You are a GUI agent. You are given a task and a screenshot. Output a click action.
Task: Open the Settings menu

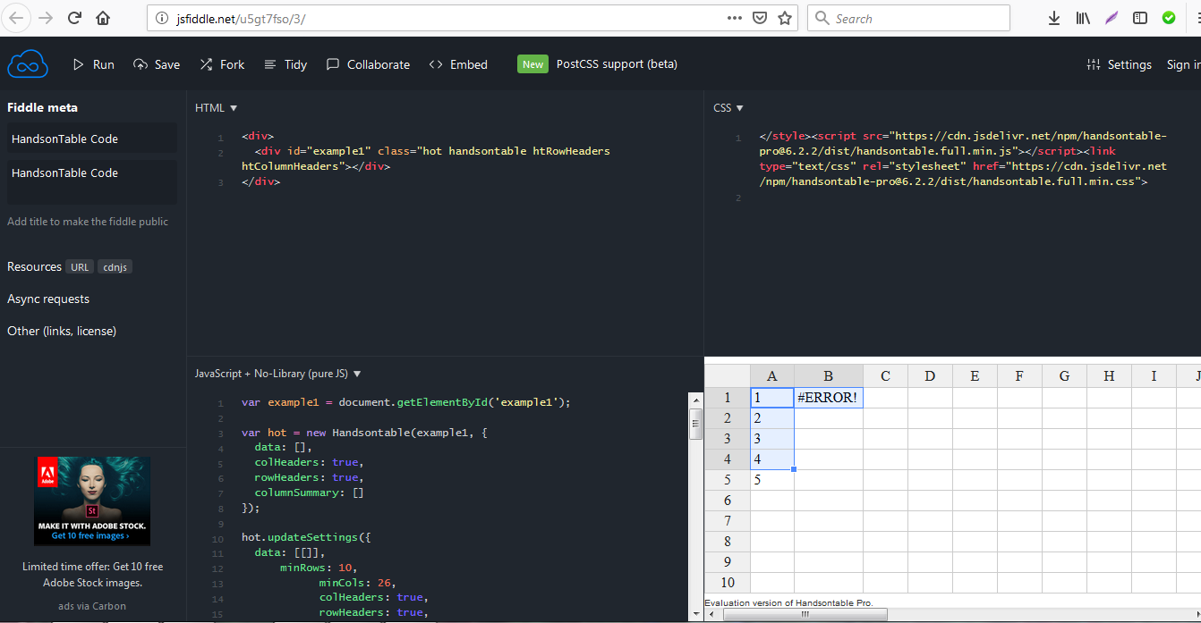click(1119, 64)
